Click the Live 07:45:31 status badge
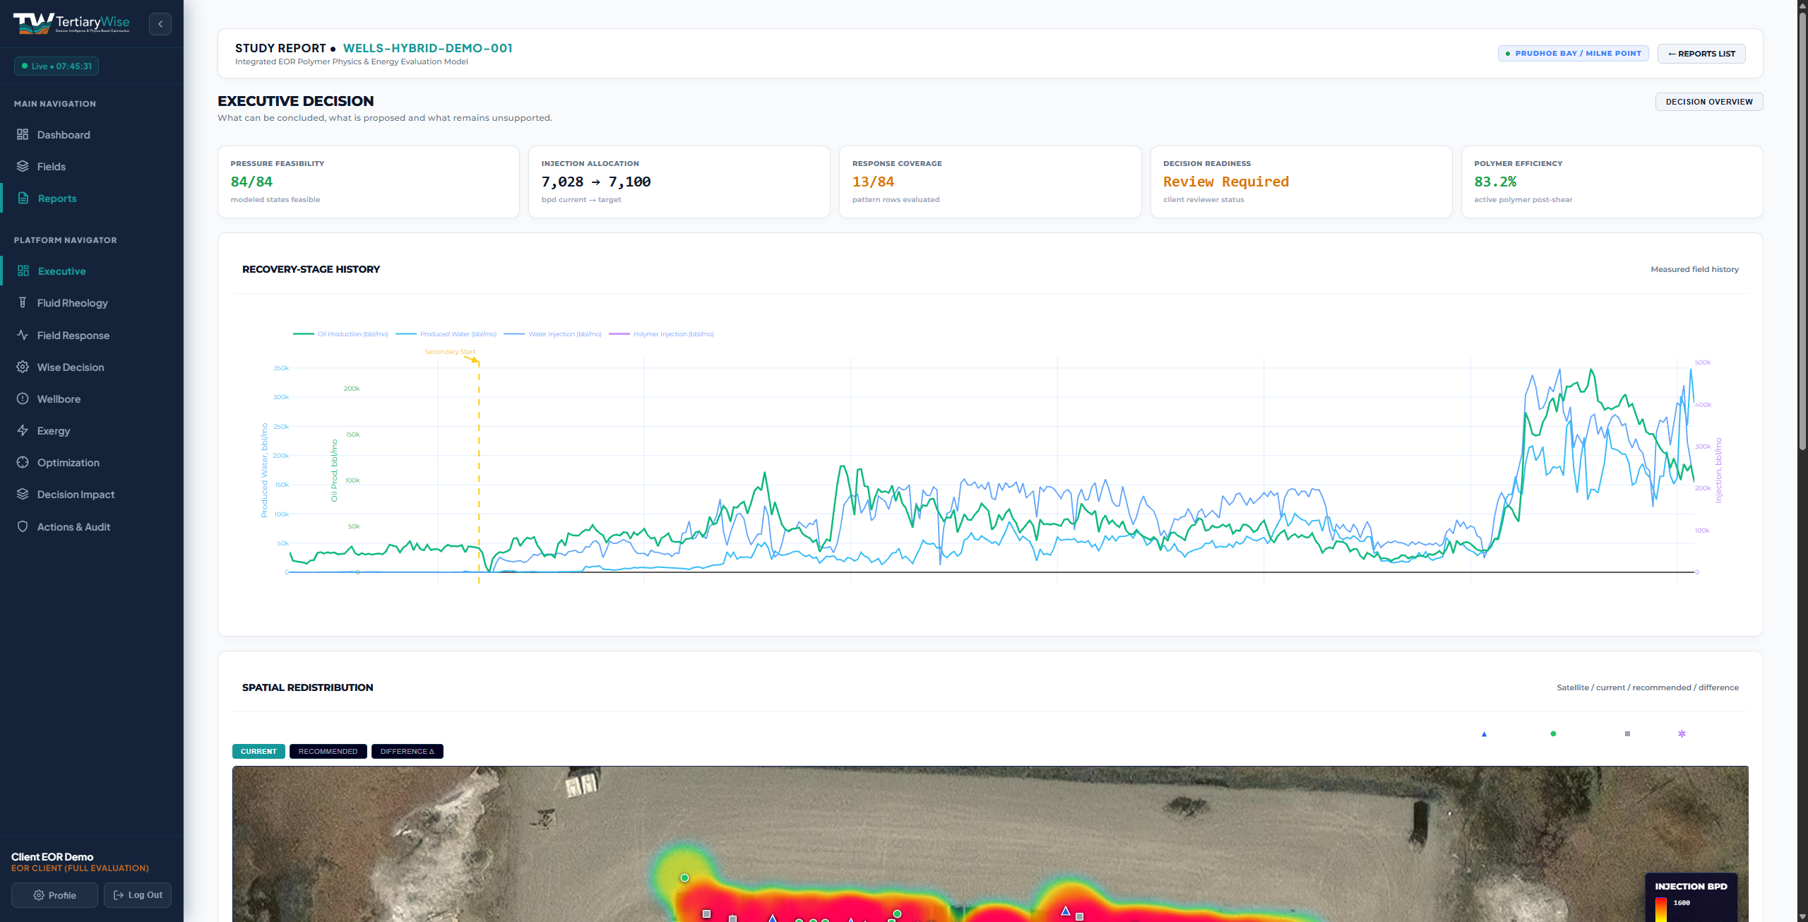 [x=56, y=66]
